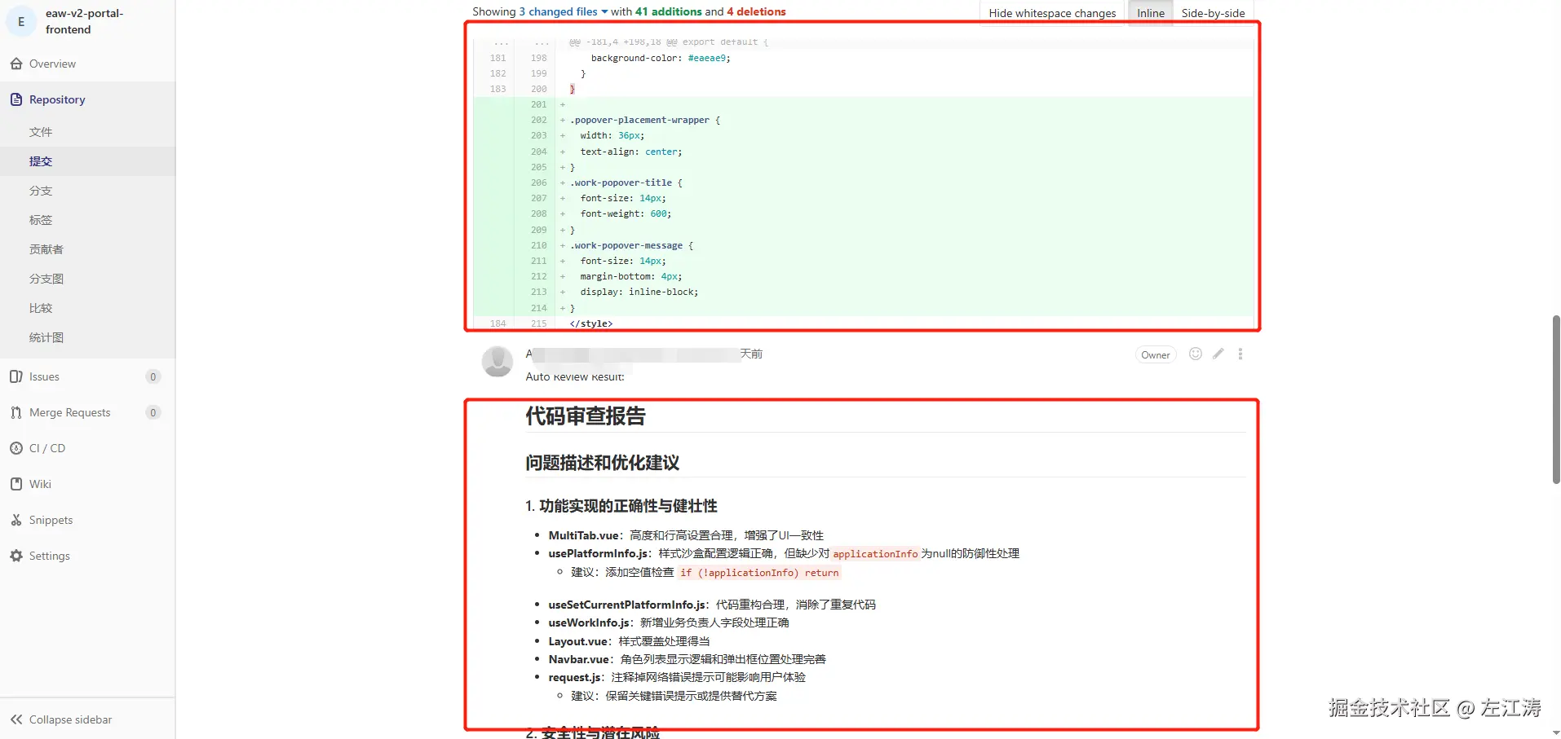Add an emoji reaction to the review comment
This screenshot has height=739, width=1561.
1195,354
